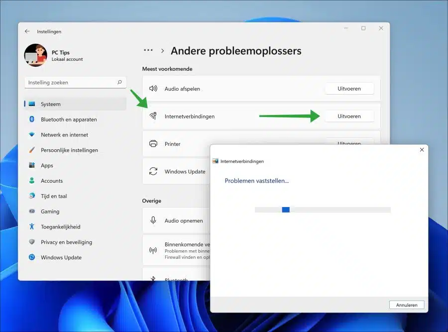Select the Windows Update troubleshooter row
The width and height of the screenshot is (448, 332).
(x=176, y=171)
